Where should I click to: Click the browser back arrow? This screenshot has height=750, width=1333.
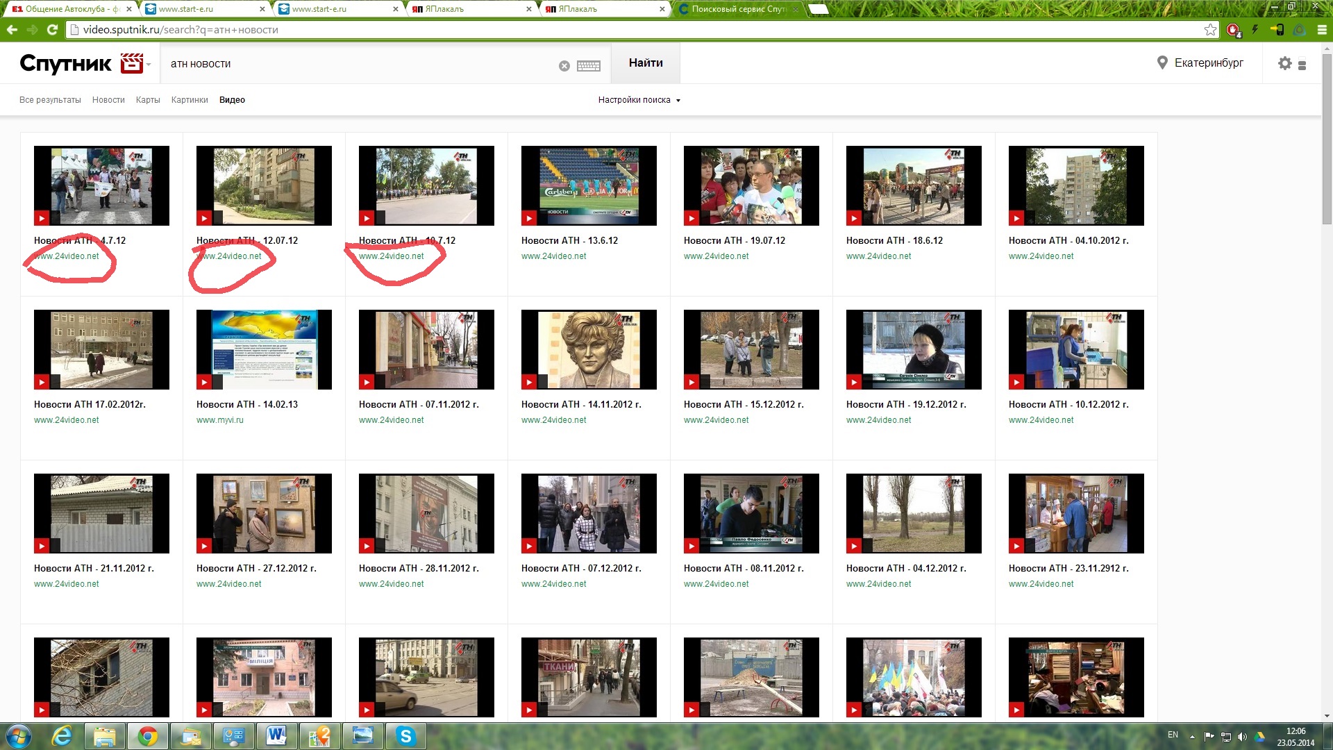(12, 29)
